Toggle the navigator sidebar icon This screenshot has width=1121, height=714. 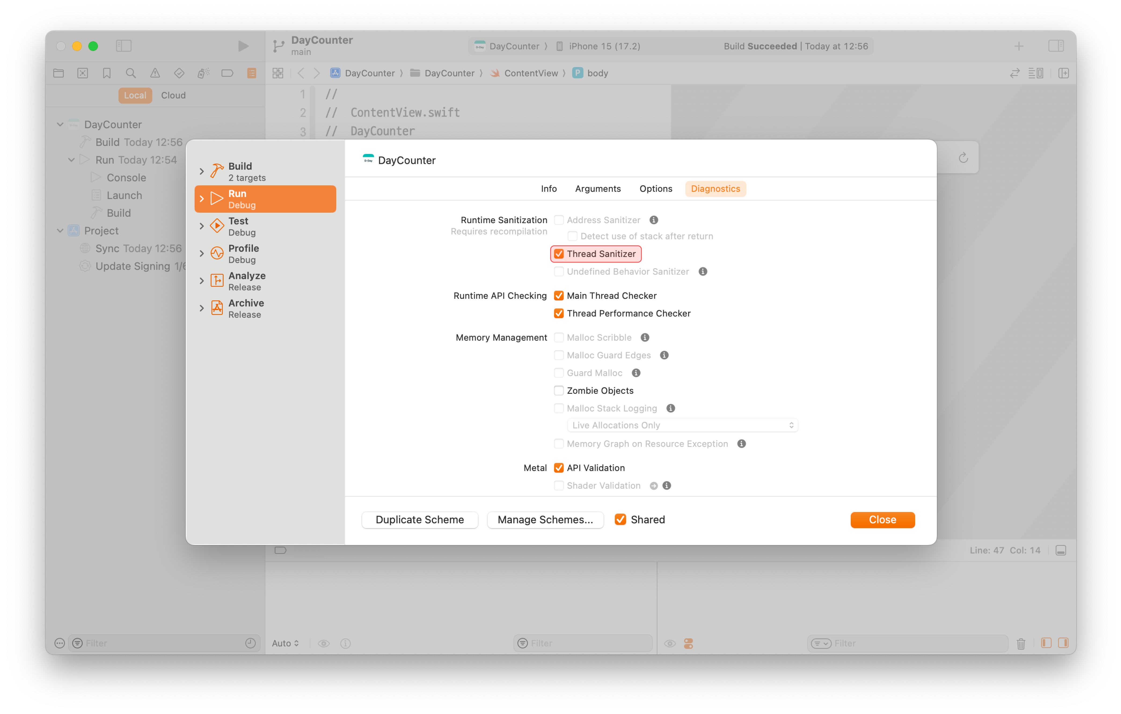124,46
